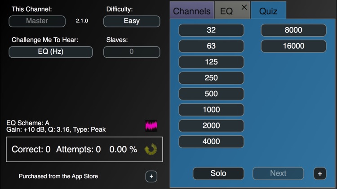Change the Easy difficulty setting
The width and height of the screenshot is (337, 189).
coord(132,21)
